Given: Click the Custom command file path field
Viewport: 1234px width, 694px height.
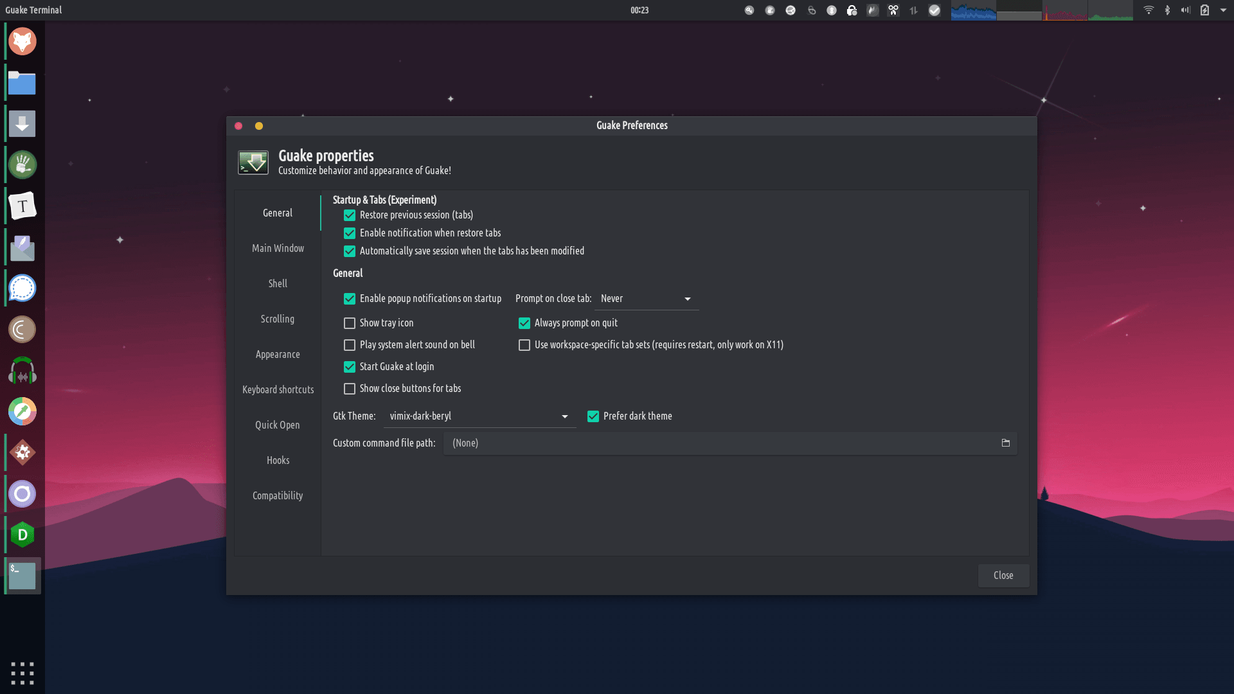Looking at the screenshot, I should tap(730, 443).
